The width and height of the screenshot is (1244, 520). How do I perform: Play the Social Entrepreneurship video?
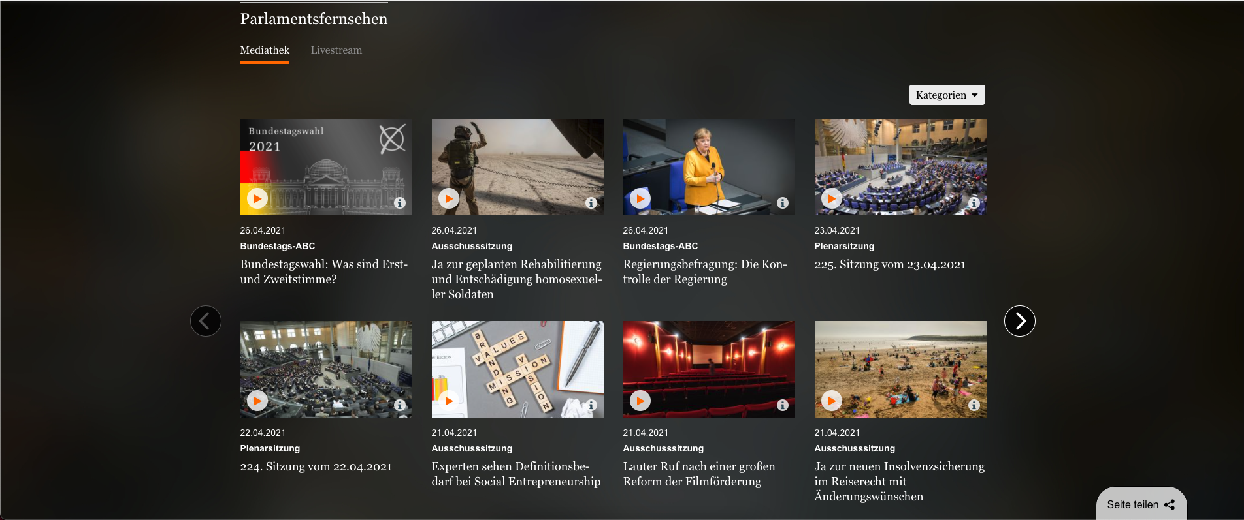(x=449, y=401)
